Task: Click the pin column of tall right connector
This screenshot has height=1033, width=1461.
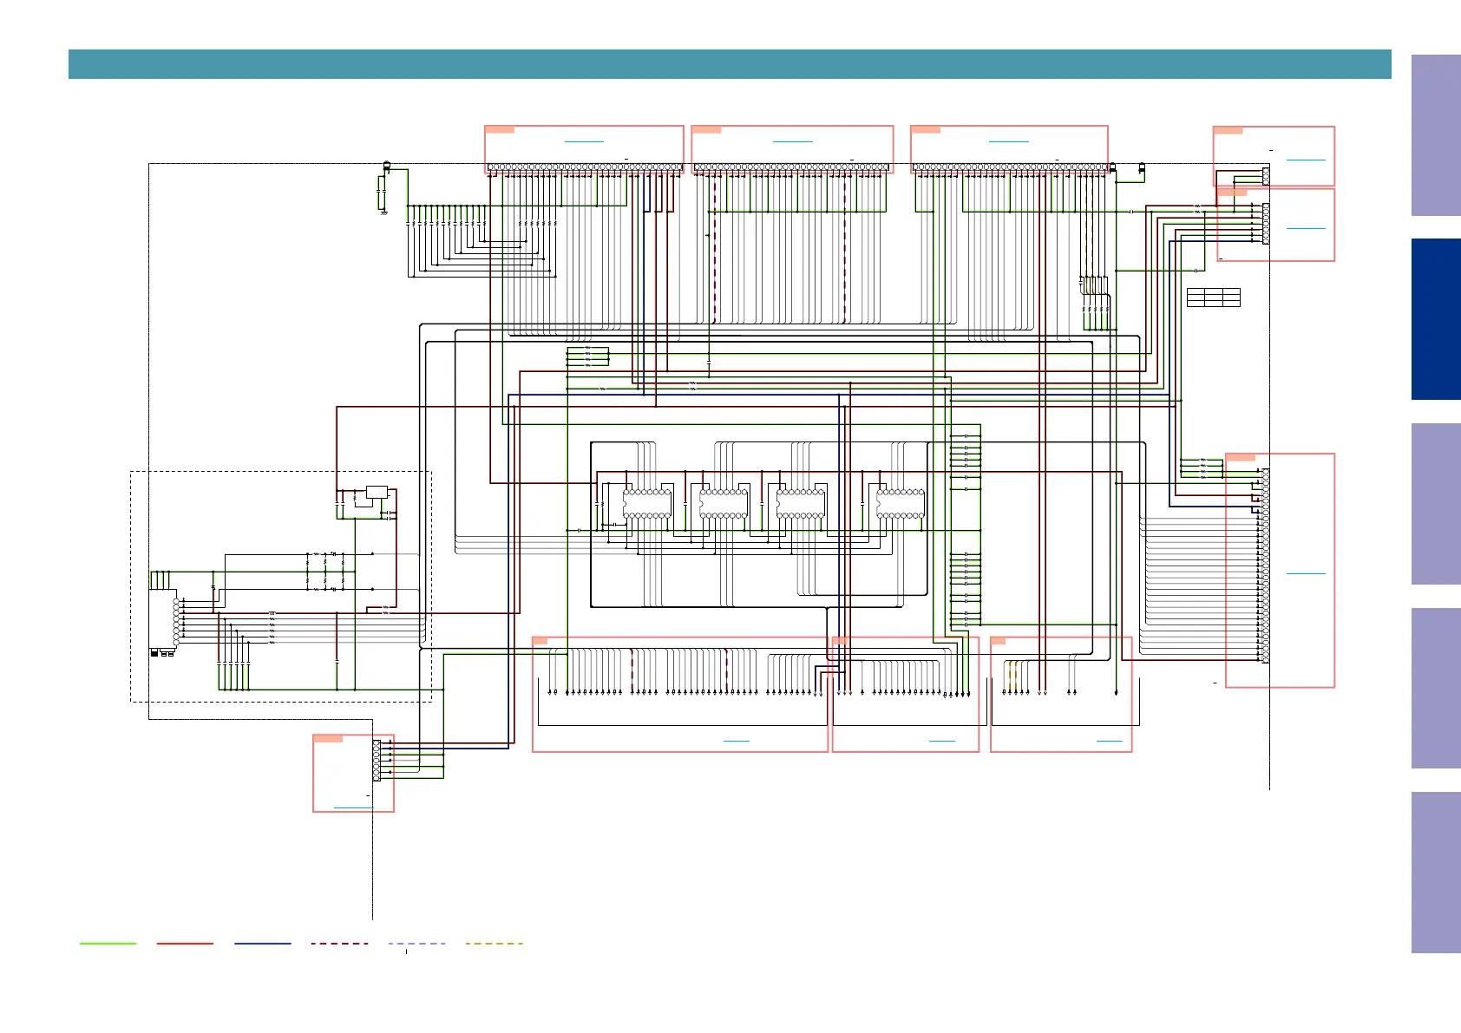Action: (x=1266, y=566)
